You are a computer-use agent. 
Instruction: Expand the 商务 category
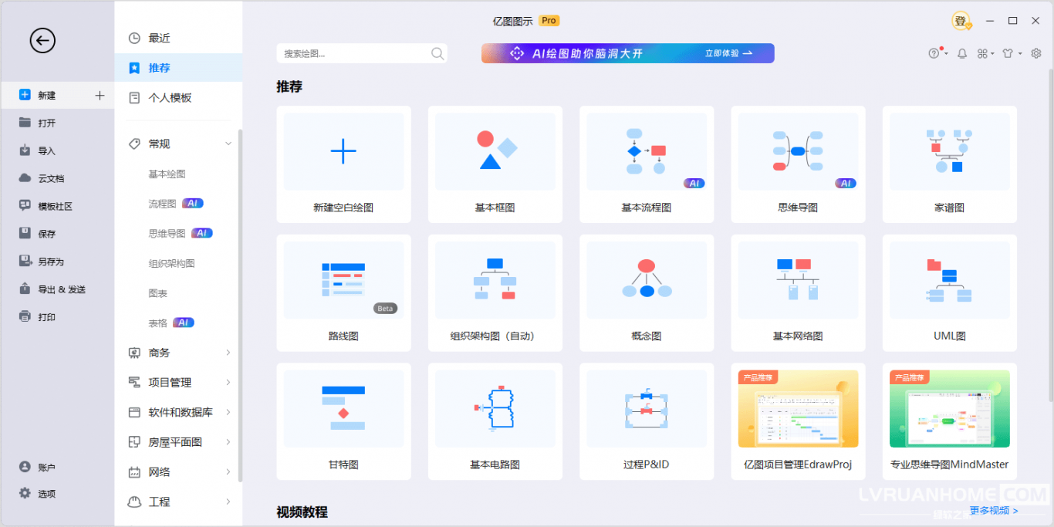228,353
